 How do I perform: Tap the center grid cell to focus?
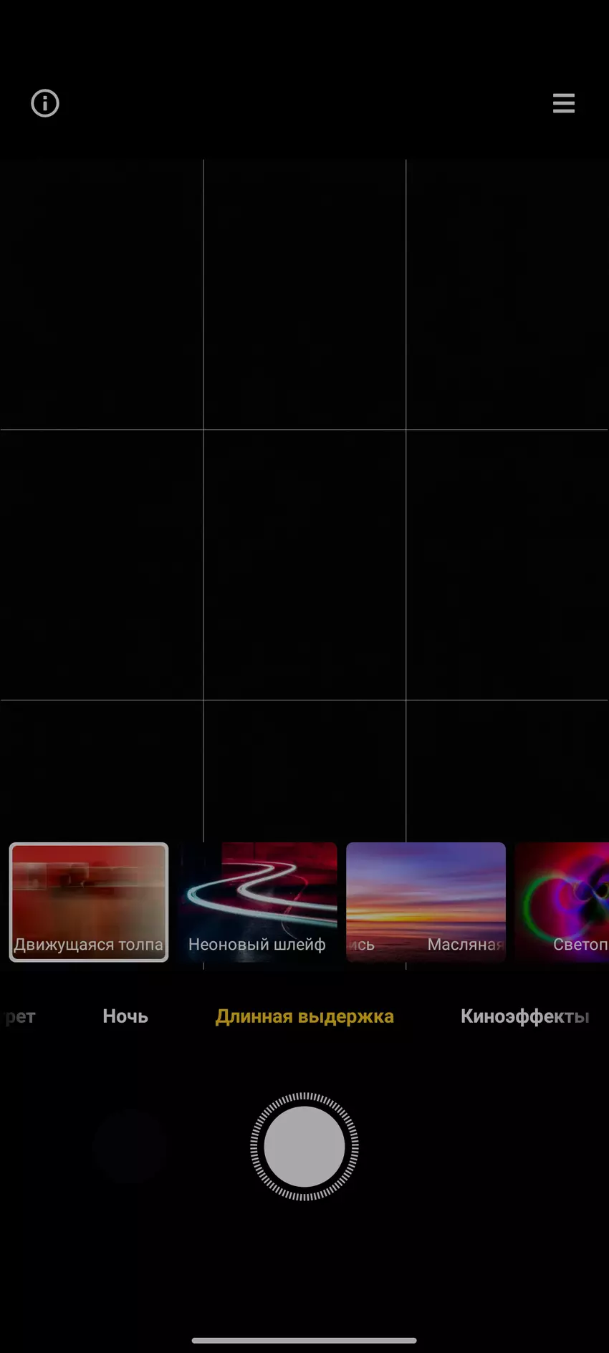coord(304,564)
